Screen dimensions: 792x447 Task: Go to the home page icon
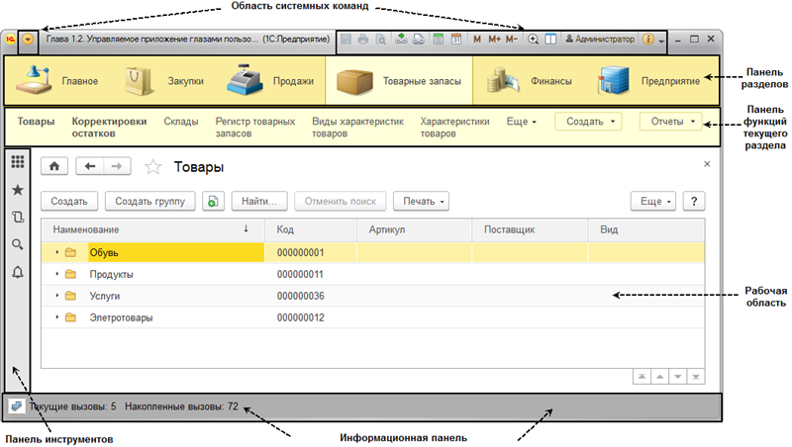point(53,167)
